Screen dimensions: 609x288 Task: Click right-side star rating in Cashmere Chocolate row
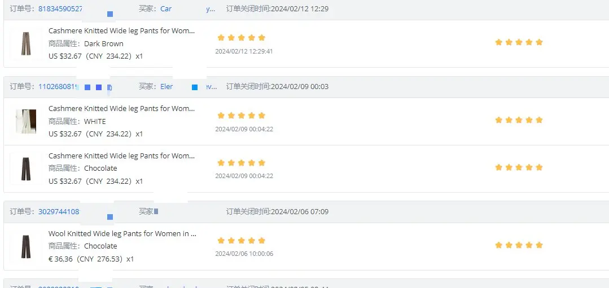point(519,167)
